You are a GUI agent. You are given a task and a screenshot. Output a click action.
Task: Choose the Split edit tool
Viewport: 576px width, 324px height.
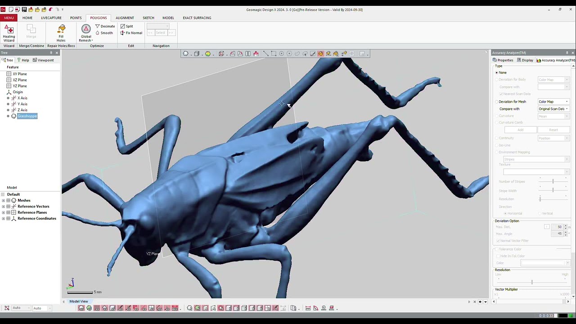(x=126, y=26)
